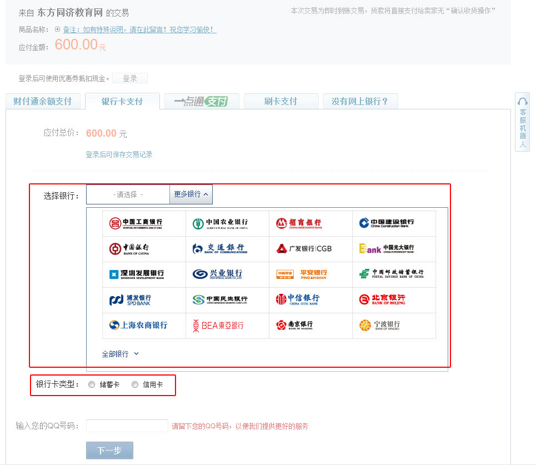The width and height of the screenshot is (536, 465).
Task: Select the 中国工商银行 (ICBC) bank logo
Action: click(136, 223)
